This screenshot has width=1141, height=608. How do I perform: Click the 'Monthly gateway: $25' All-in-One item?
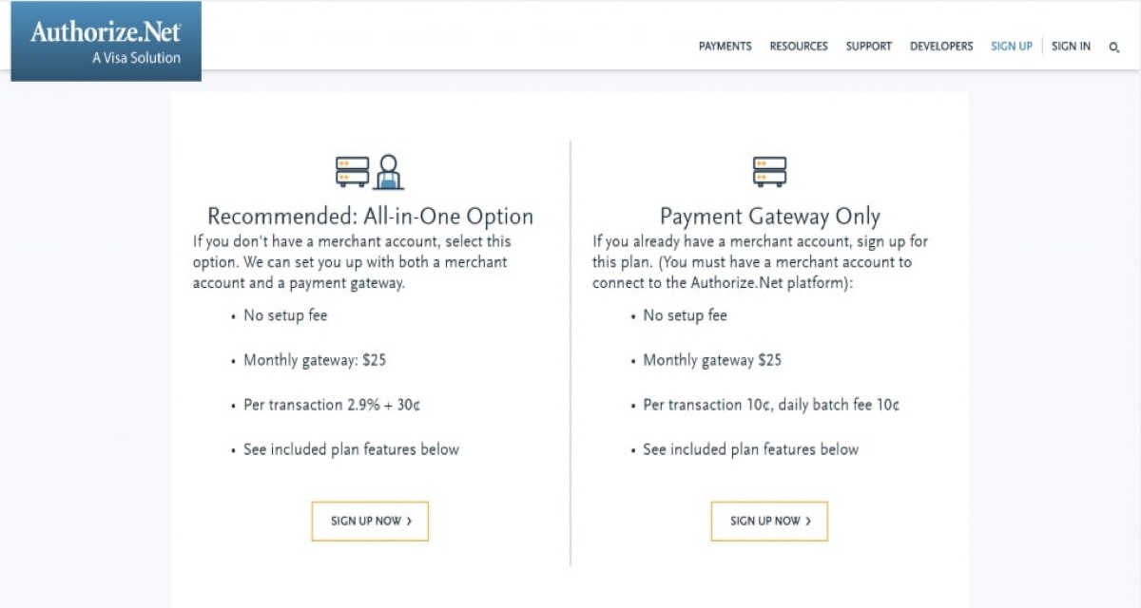(315, 360)
